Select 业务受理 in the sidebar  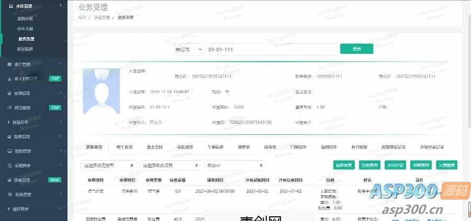(26, 39)
